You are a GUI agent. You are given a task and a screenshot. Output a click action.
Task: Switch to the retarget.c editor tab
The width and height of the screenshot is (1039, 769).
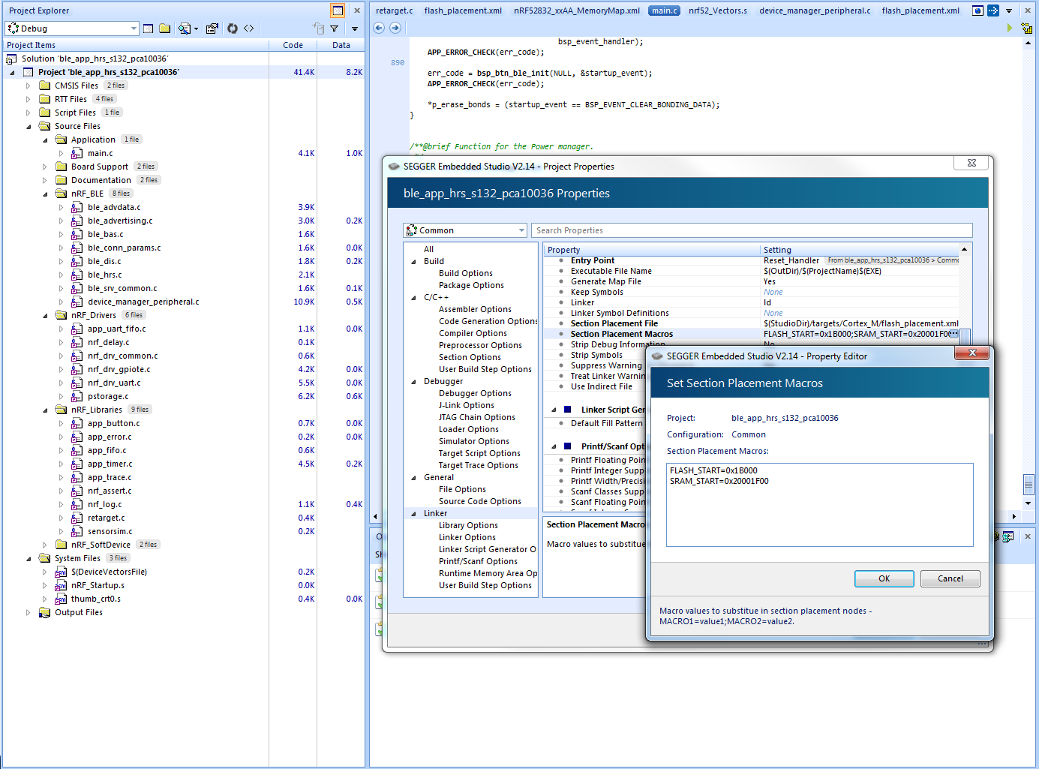click(395, 11)
